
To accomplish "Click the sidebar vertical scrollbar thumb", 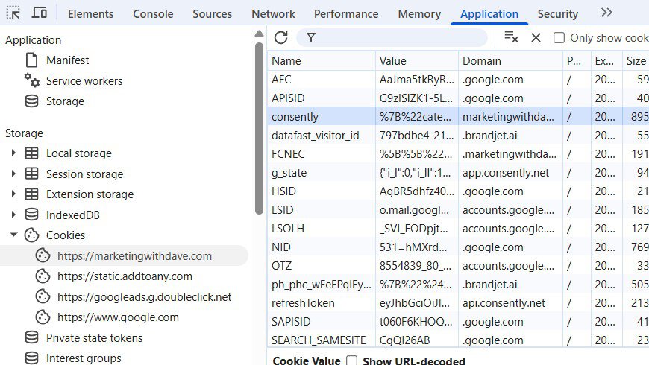I will (259, 129).
